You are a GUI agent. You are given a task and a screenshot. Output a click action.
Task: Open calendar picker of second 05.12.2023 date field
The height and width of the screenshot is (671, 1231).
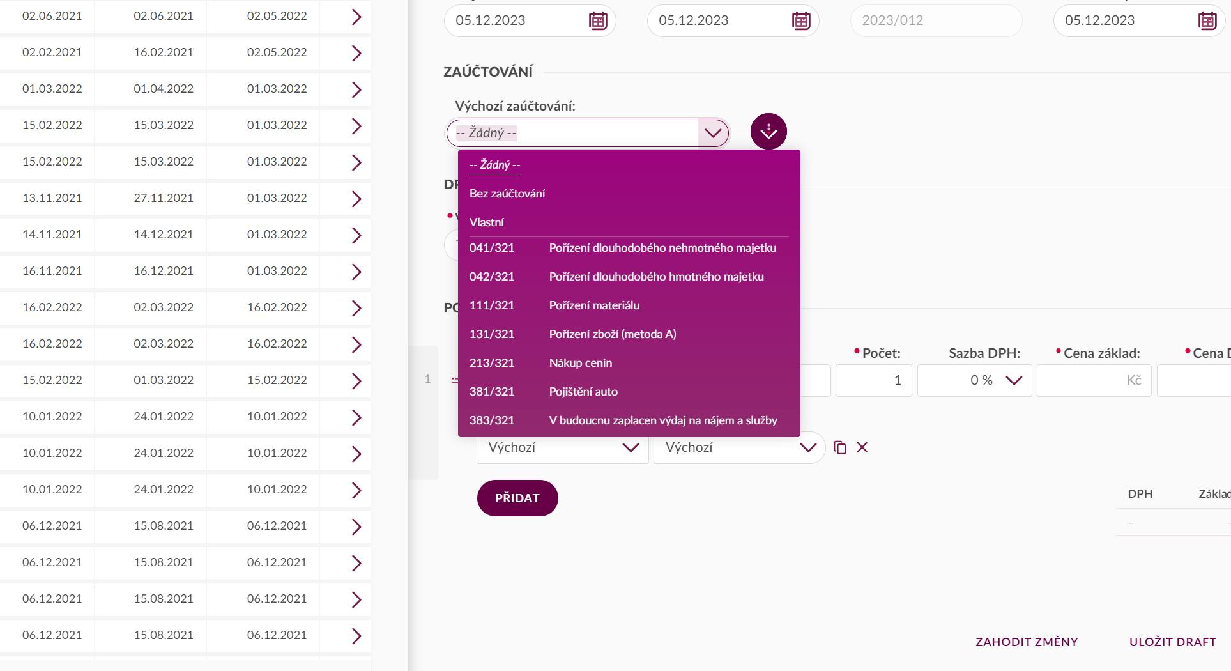coord(801,20)
